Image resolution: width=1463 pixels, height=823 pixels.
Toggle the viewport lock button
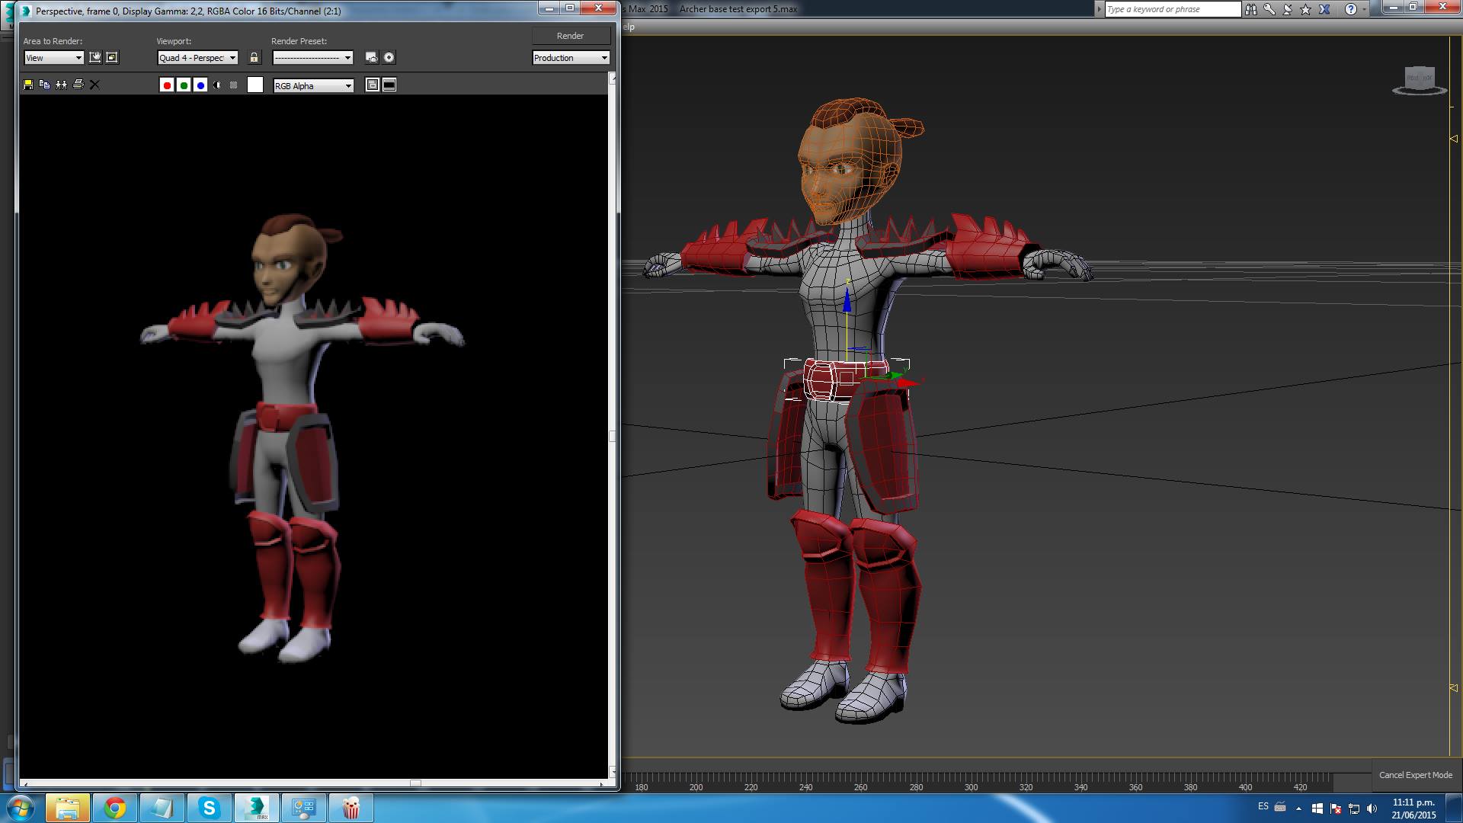[x=254, y=58]
